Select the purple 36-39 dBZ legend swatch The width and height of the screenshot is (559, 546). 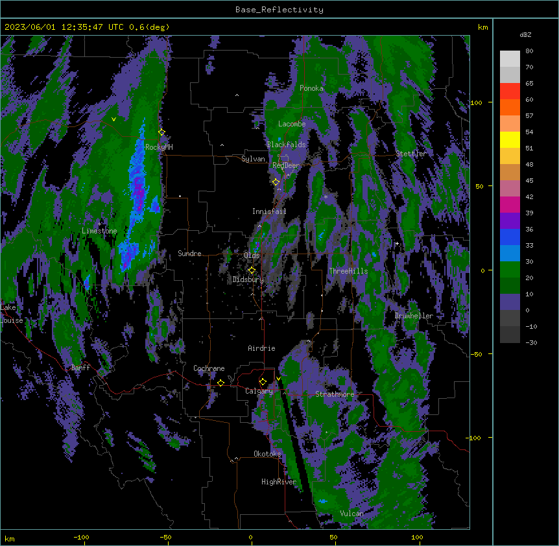click(510, 221)
